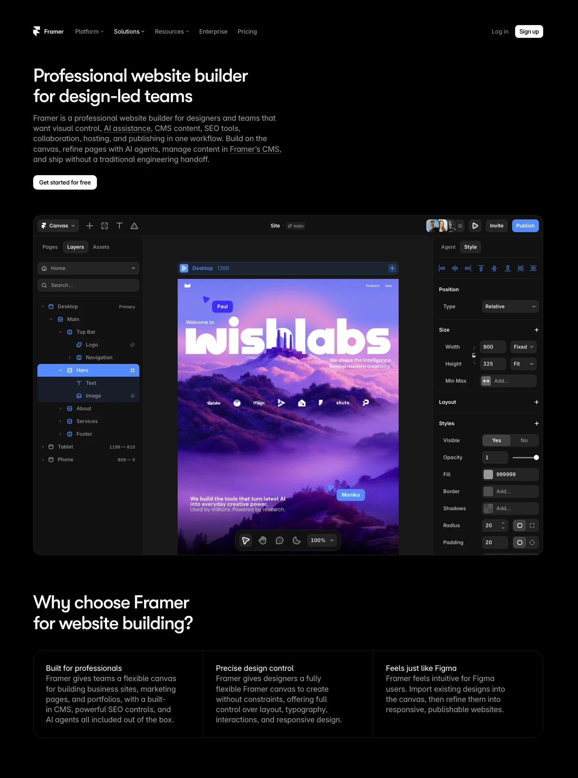Align selection to top edge
The width and height of the screenshot is (578, 778).
click(x=481, y=268)
